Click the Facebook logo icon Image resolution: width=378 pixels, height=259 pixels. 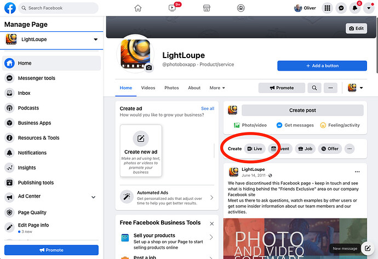pos(10,8)
